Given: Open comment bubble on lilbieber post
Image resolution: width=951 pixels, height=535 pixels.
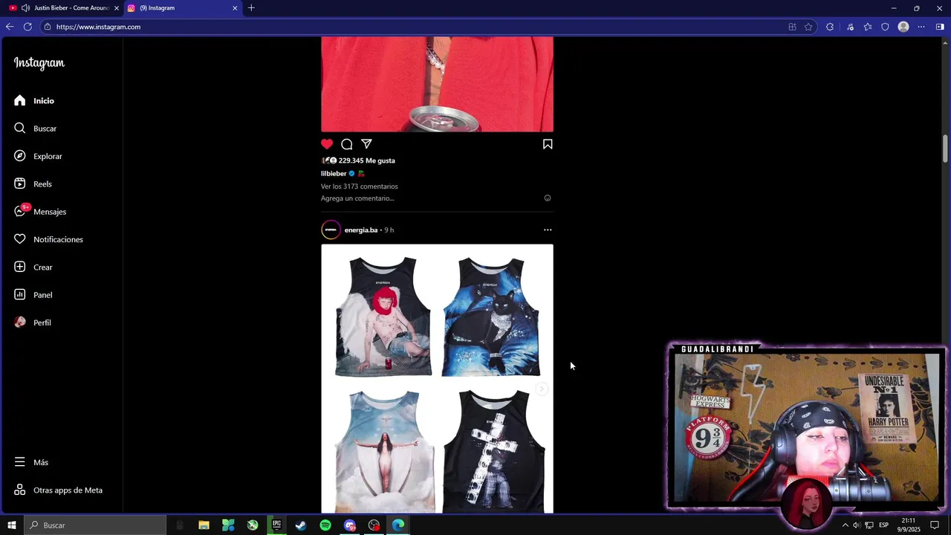Looking at the screenshot, I should tap(347, 144).
